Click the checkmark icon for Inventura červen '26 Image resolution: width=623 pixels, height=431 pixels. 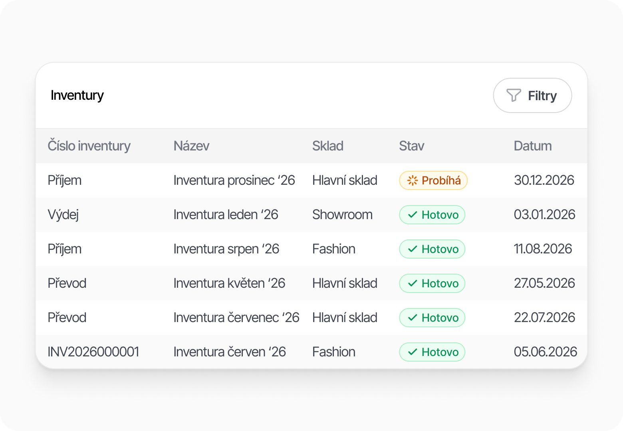pyautogui.click(x=413, y=352)
